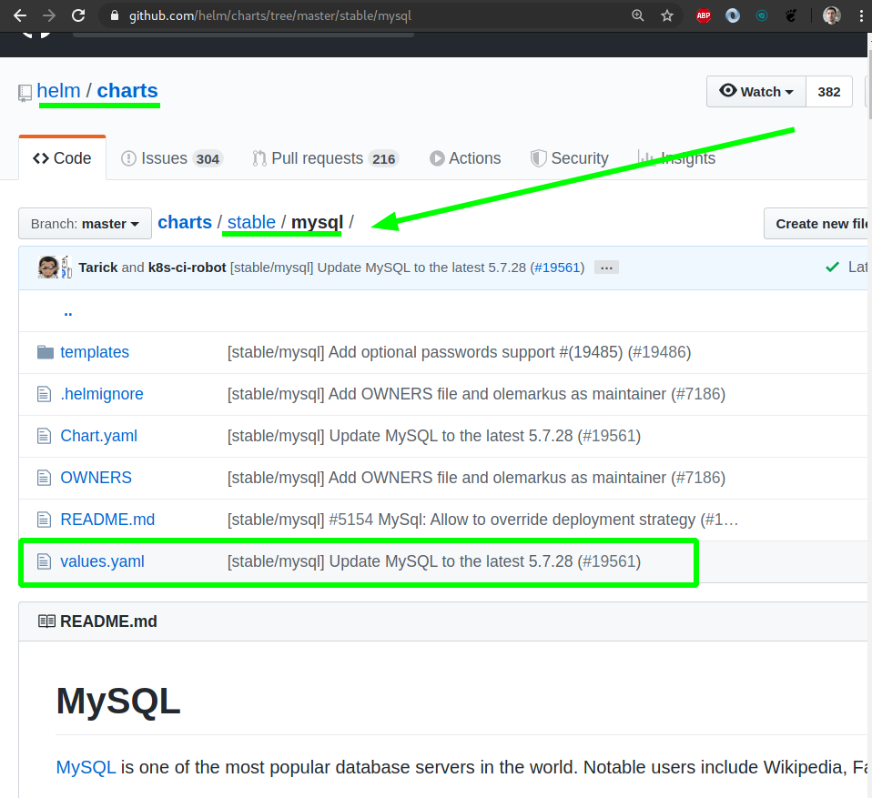Click templates commit message about optional passwords
Screen dimensions: 872x798
(x=459, y=352)
